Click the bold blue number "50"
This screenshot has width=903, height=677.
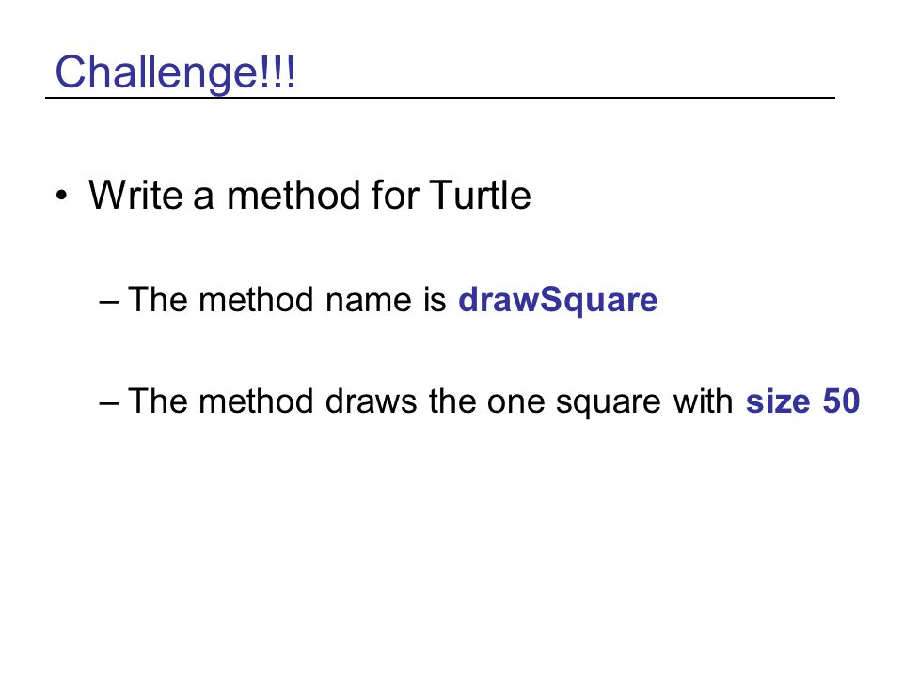coord(841,401)
